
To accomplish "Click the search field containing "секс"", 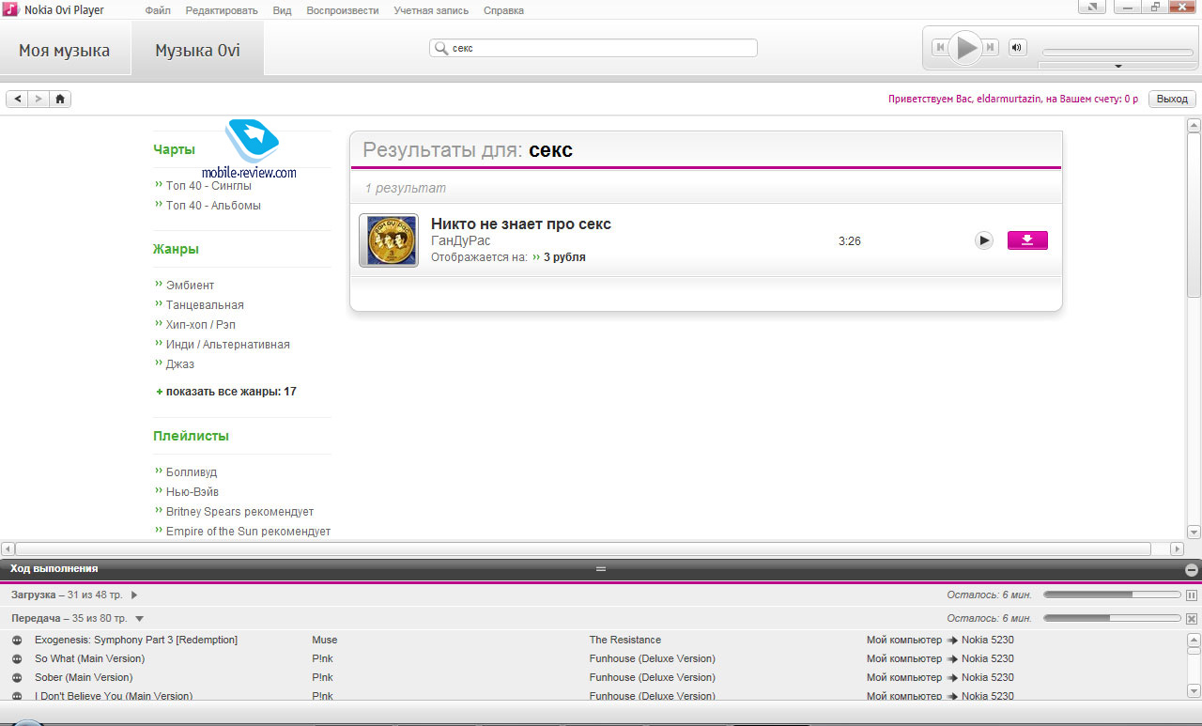I will [x=601, y=48].
